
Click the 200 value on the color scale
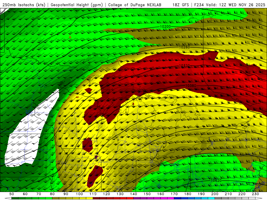(215, 194)
